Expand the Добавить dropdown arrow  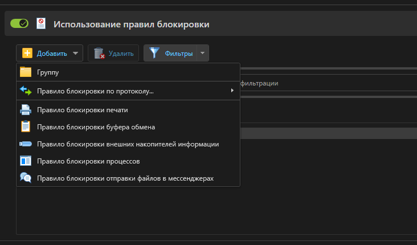click(76, 53)
